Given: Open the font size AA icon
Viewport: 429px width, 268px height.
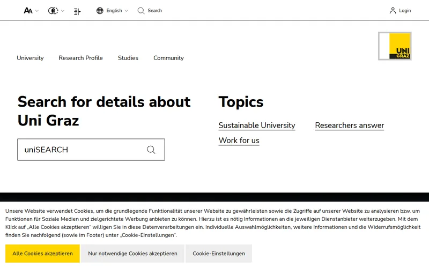Looking at the screenshot, I should [x=28, y=11].
